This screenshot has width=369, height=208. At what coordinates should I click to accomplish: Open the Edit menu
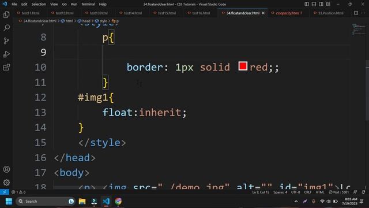pos(24,4)
